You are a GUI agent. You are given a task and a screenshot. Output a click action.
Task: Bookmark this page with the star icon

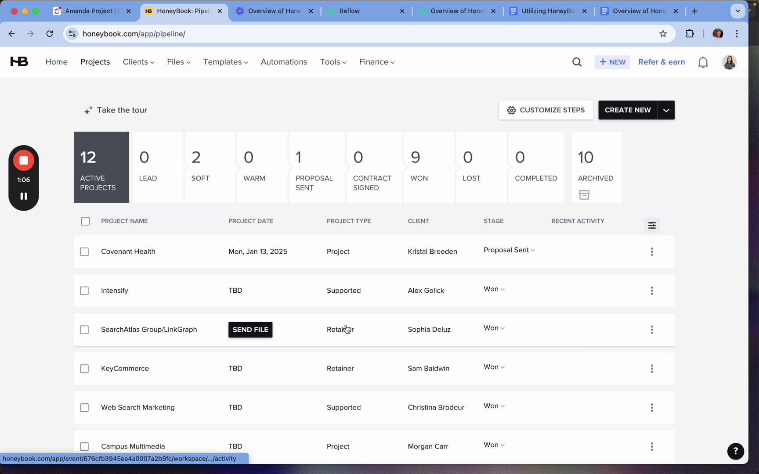[663, 34]
